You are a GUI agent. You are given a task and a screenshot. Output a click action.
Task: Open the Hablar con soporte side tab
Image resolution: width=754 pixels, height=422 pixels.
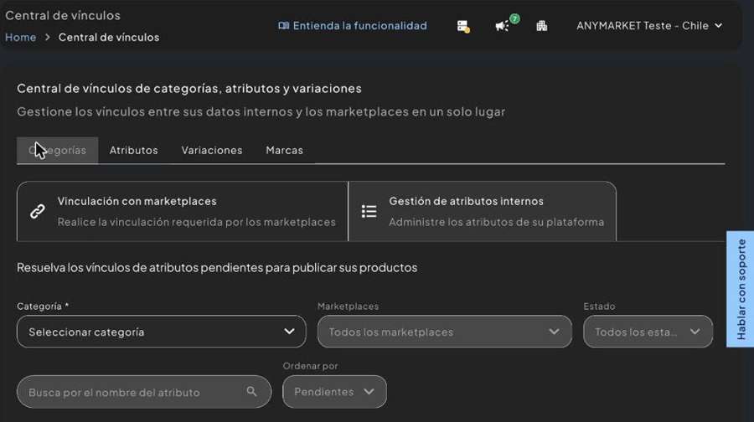tap(741, 289)
